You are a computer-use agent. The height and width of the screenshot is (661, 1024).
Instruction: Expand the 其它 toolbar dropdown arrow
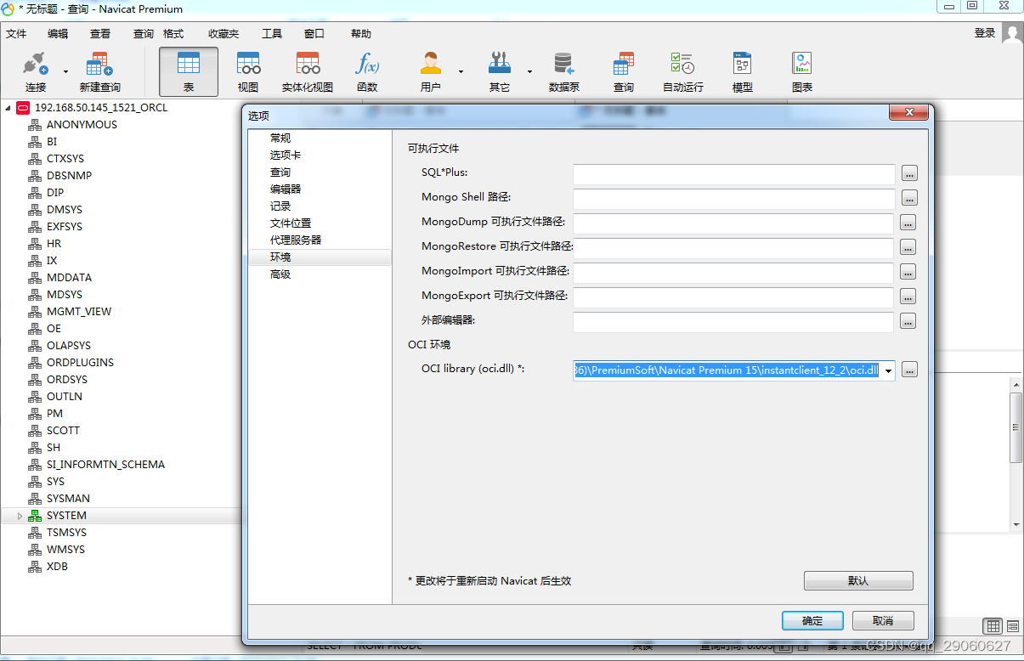(x=529, y=71)
